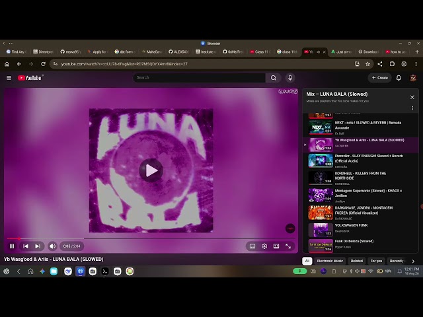Bookmark this page with the star

click(367, 64)
